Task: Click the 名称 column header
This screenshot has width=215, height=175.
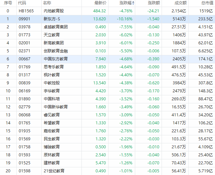Action: (47, 3)
